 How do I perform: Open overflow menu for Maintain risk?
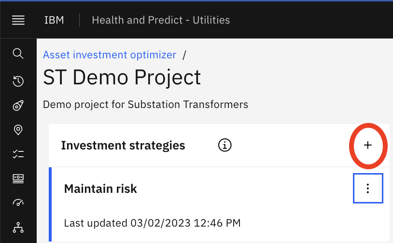[x=368, y=188]
